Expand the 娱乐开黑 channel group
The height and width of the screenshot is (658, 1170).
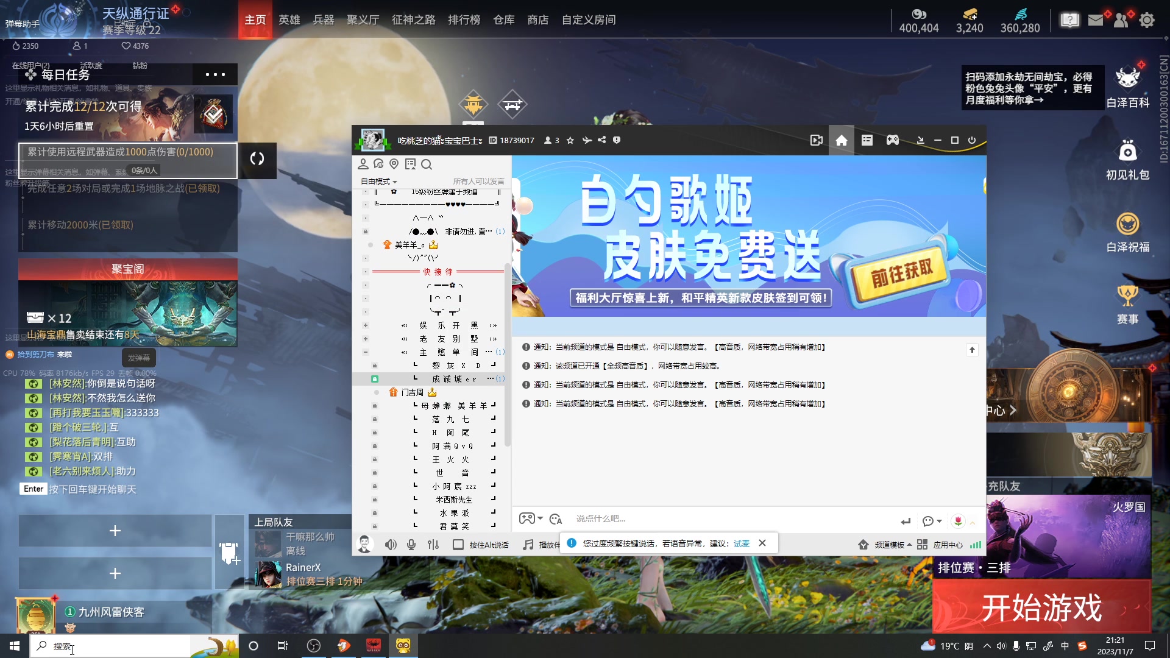366,325
